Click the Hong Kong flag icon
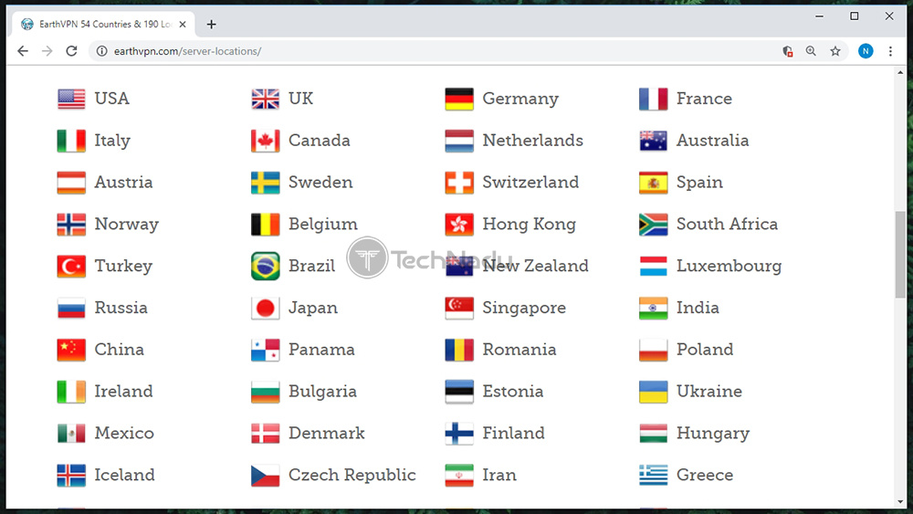The width and height of the screenshot is (913, 514). tap(459, 225)
